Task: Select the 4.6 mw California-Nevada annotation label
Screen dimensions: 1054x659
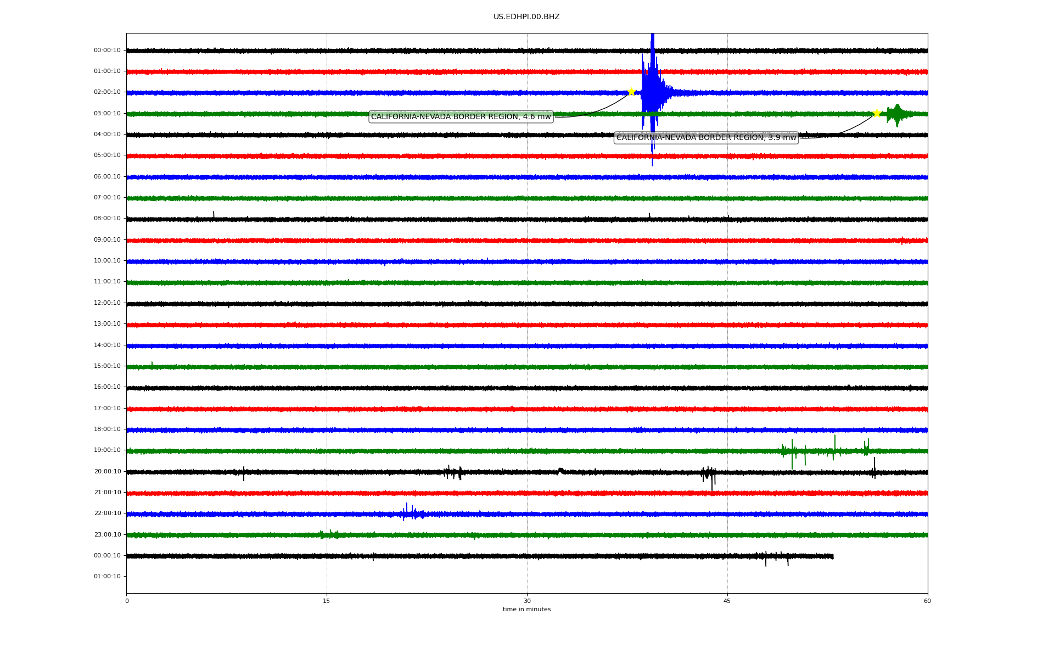Action: coord(461,116)
